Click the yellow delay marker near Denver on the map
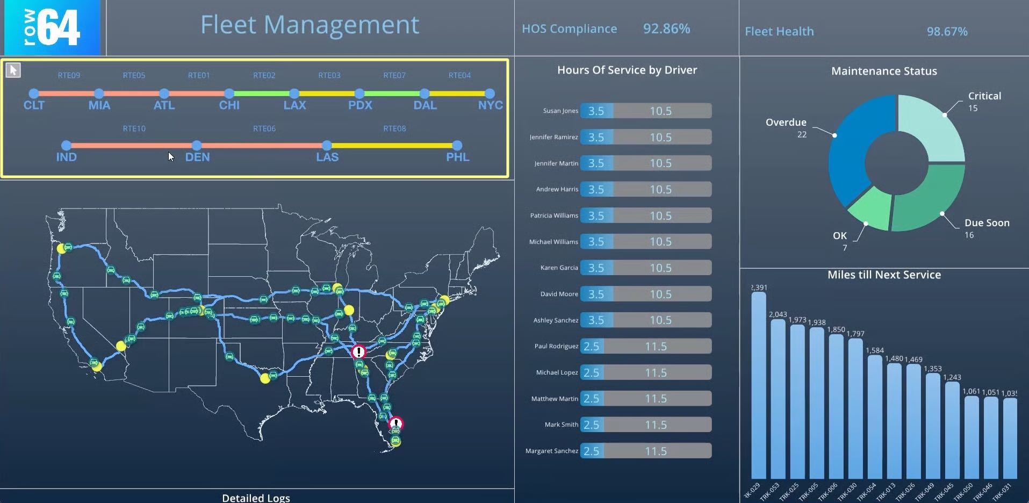The image size is (1029, 503). 203,311
